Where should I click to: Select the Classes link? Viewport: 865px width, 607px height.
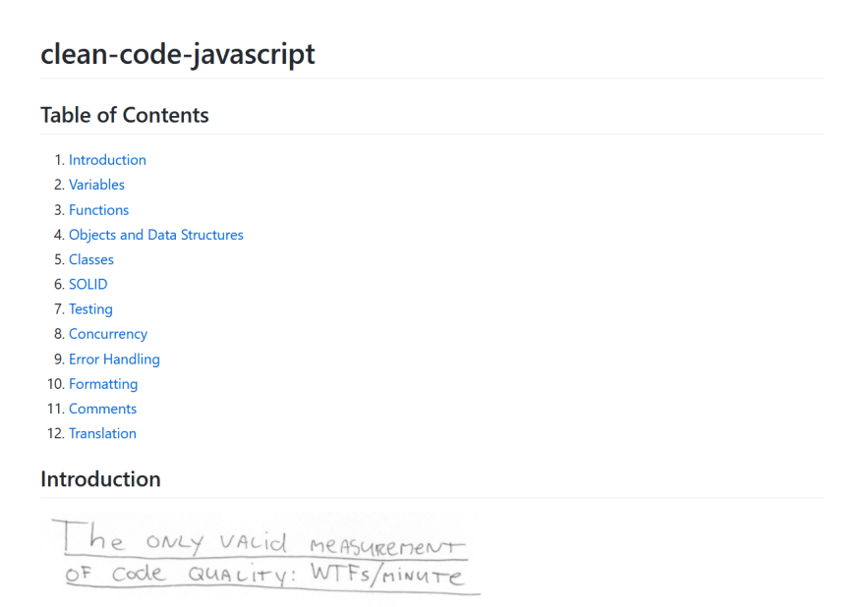(90, 259)
